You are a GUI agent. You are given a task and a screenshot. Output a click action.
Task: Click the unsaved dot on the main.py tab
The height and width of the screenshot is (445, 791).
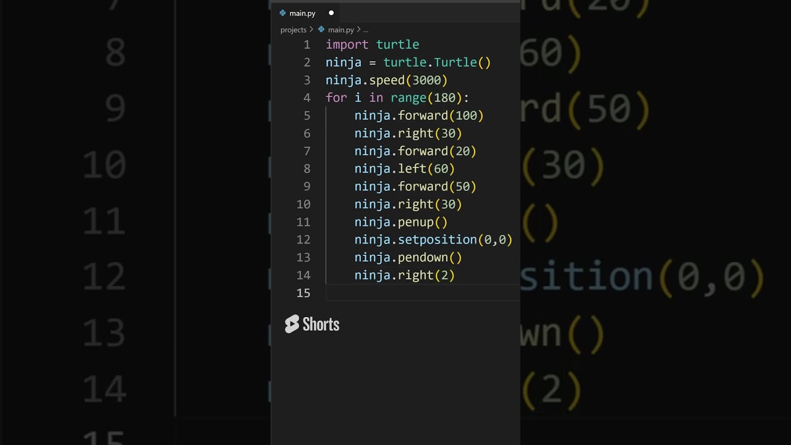[x=331, y=13]
